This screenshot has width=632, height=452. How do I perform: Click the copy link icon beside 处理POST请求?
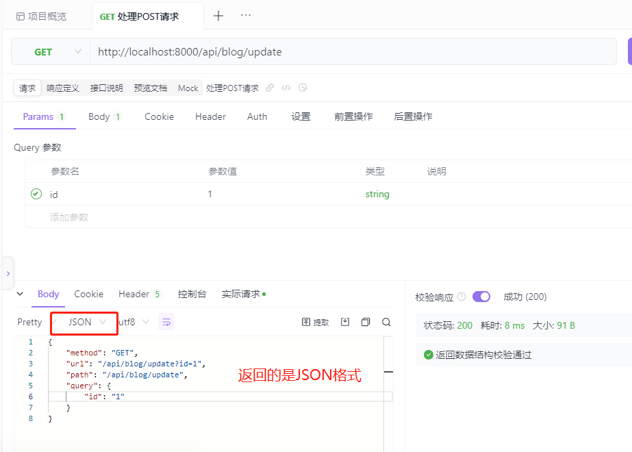point(270,88)
